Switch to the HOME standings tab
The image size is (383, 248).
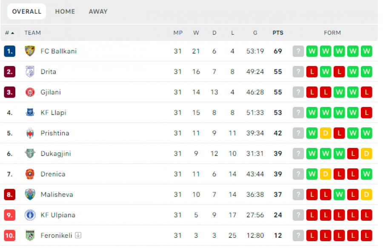pos(65,12)
